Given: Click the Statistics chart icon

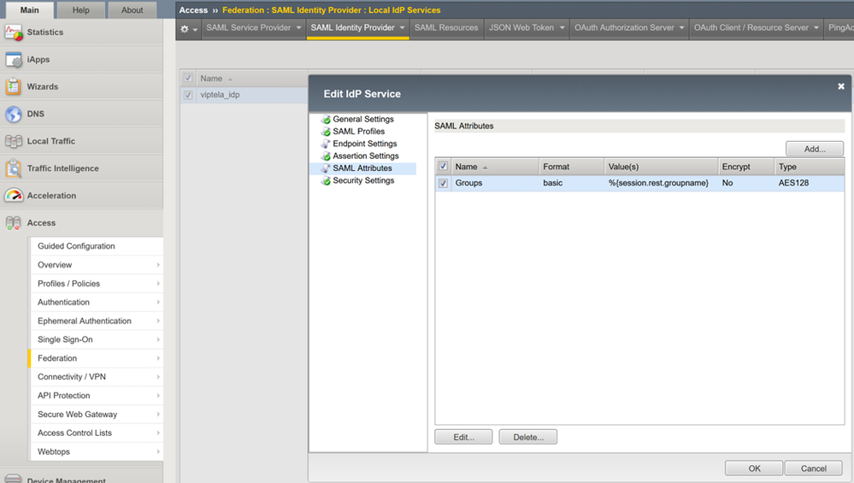Looking at the screenshot, I should pyautogui.click(x=14, y=32).
